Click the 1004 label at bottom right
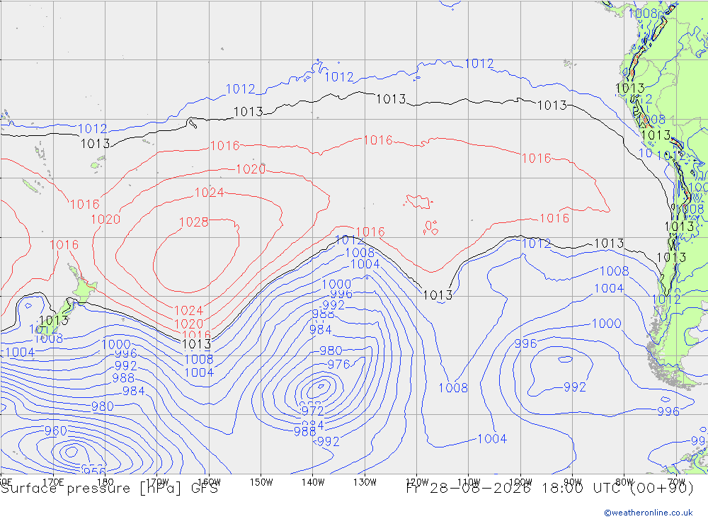Viewport: 708px width, 519px height. click(x=492, y=438)
